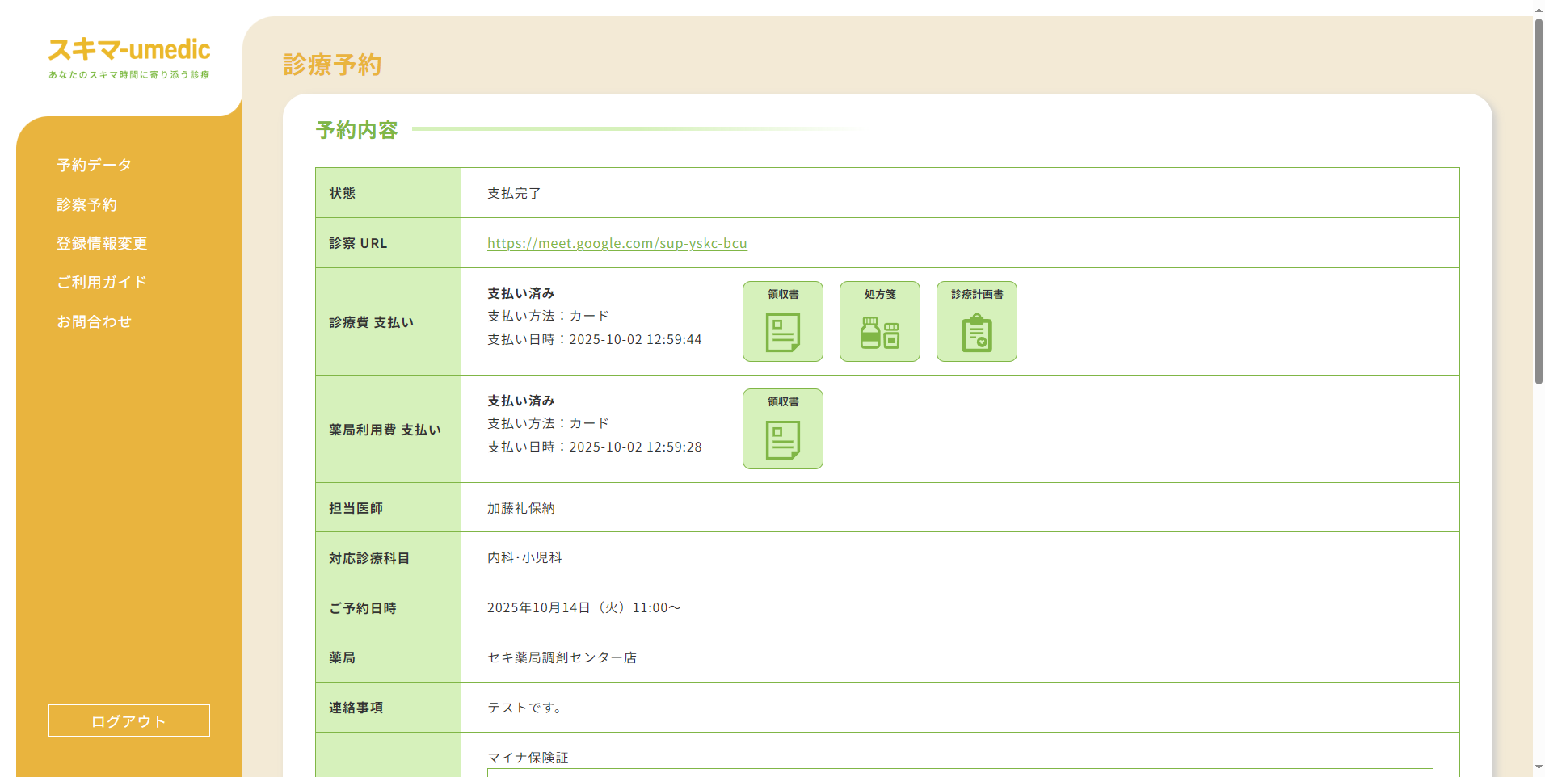The image size is (1545, 777).
Task: Open ご利用ガイド from the sidebar
Action: tap(102, 282)
